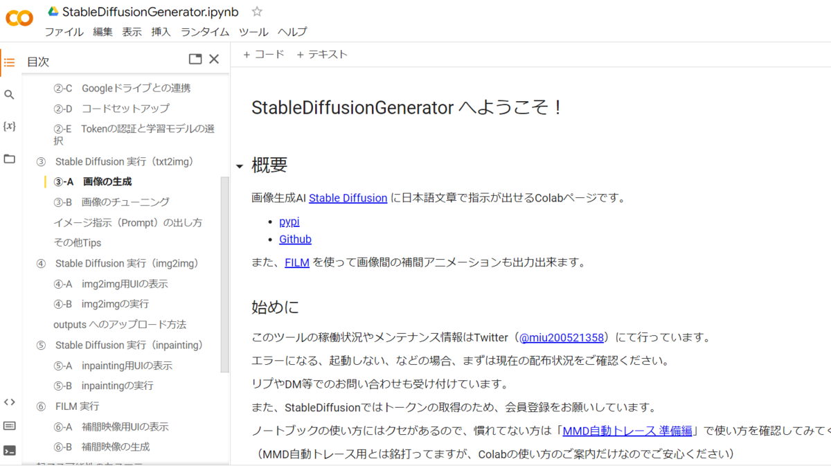Select ③-A 画像の生成 entry

tap(93, 181)
